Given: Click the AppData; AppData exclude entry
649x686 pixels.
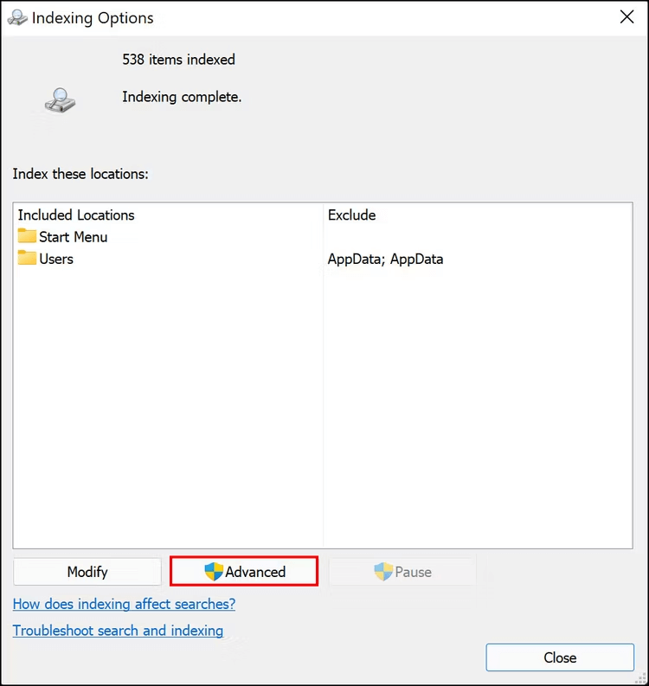Looking at the screenshot, I should [x=386, y=259].
